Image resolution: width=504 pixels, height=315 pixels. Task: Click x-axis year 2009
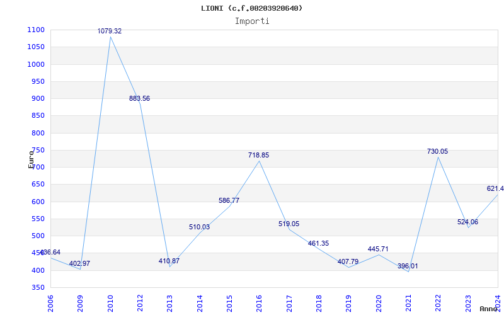(80, 304)
